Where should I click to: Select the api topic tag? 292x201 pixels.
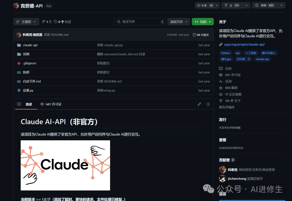[238, 53]
